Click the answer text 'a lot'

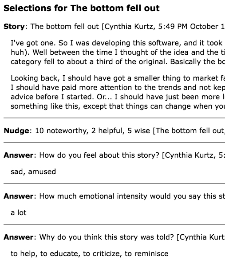pyautogui.click(x=19, y=212)
